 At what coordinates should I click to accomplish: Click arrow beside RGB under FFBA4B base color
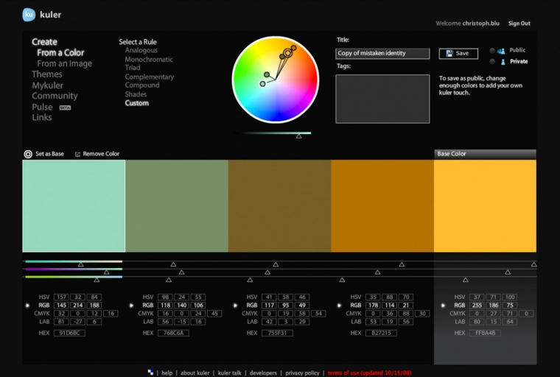(x=444, y=306)
